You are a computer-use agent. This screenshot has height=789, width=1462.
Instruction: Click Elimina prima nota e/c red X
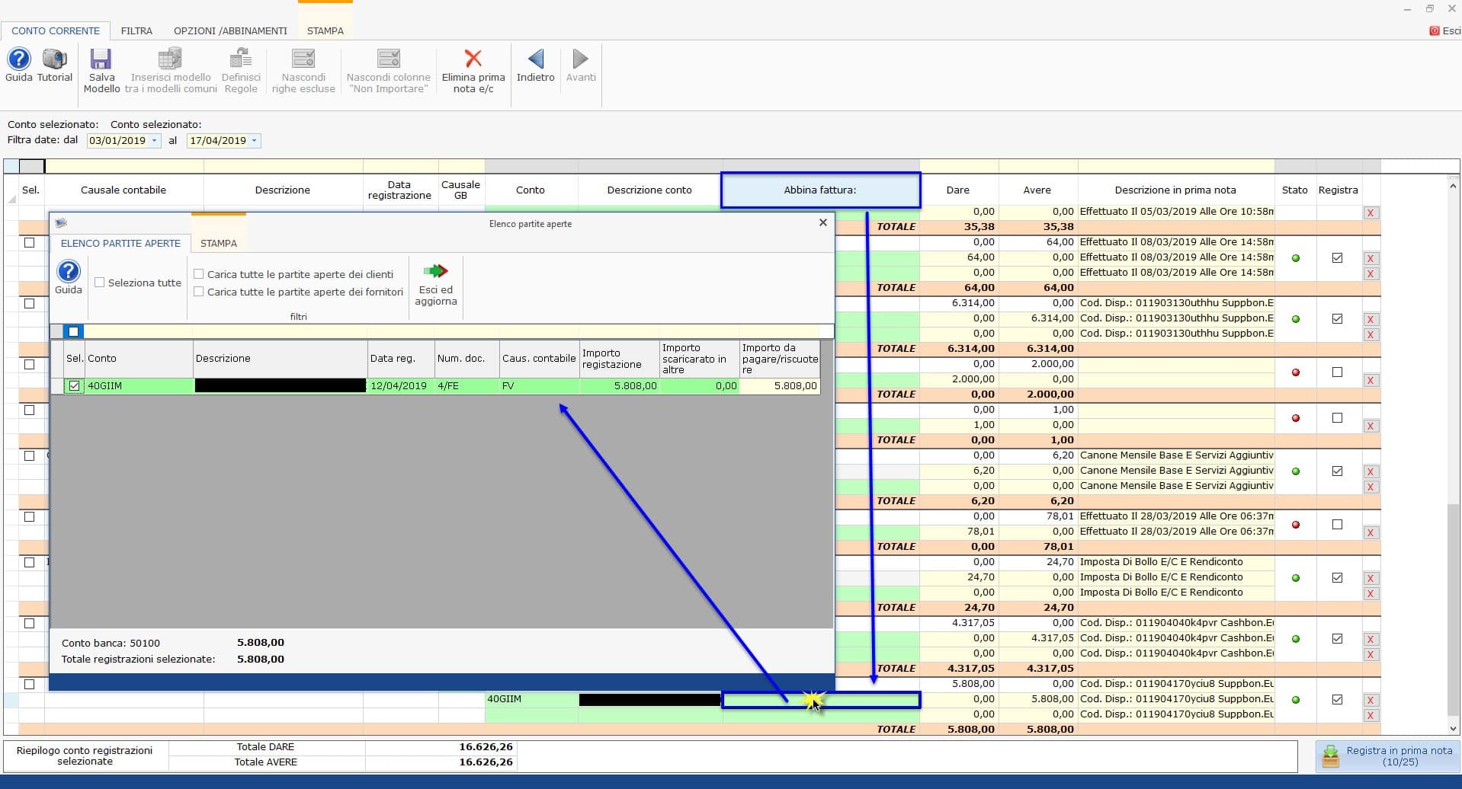pos(473,59)
